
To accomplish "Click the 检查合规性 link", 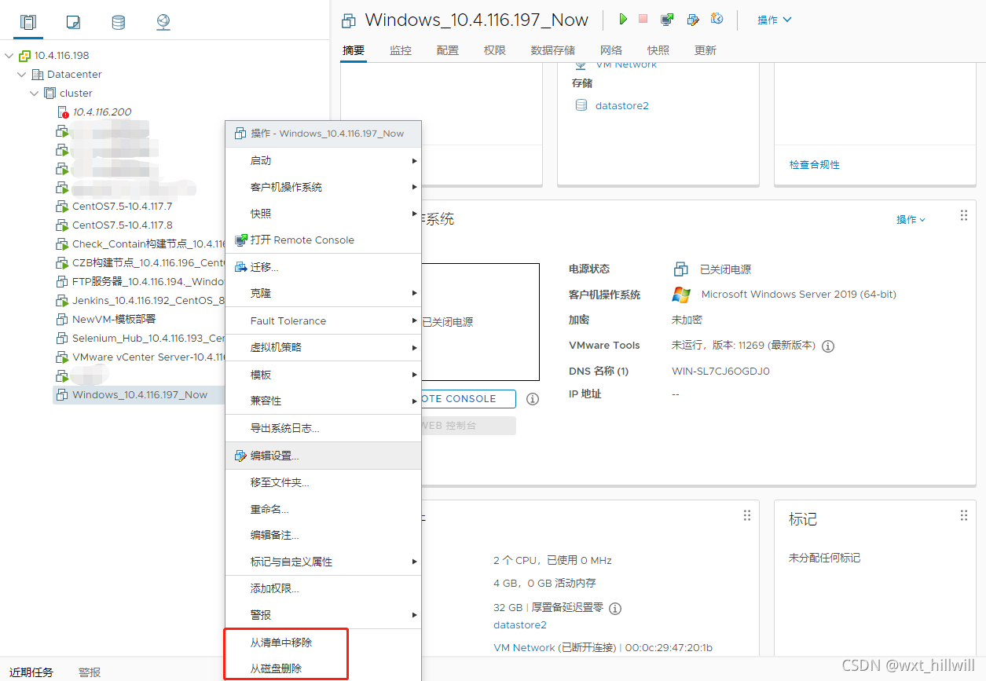I will pyautogui.click(x=815, y=165).
